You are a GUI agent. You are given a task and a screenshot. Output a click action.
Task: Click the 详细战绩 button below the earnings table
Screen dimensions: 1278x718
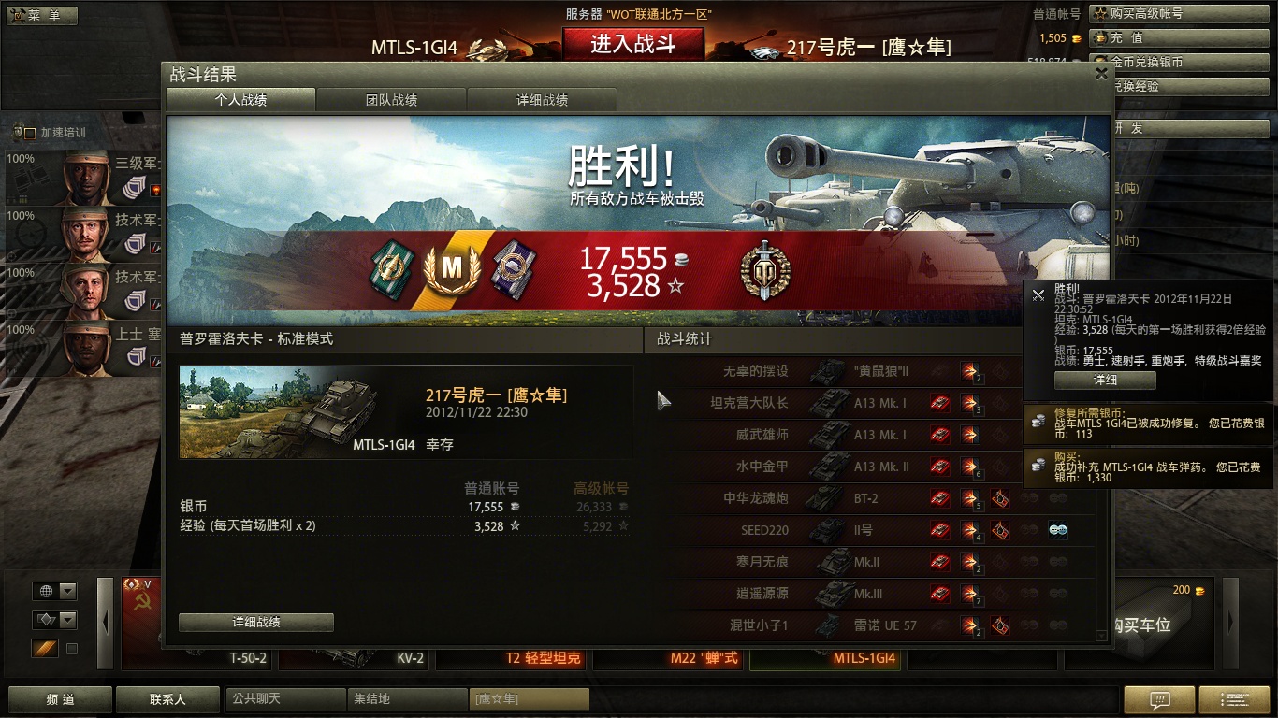pos(256,622)
